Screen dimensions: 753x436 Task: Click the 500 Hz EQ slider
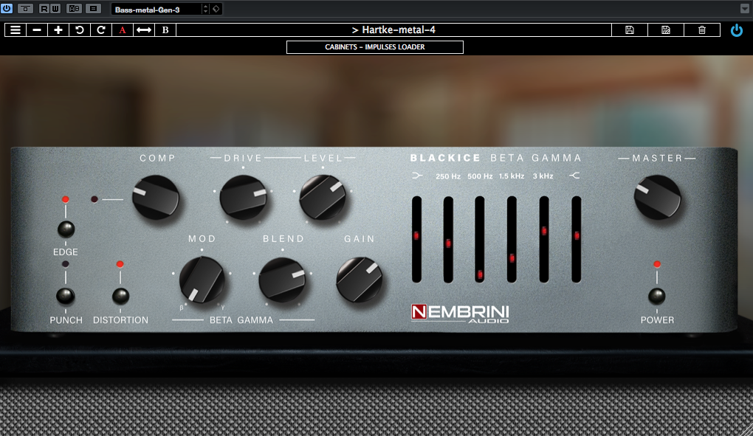[x=480, y=239]
